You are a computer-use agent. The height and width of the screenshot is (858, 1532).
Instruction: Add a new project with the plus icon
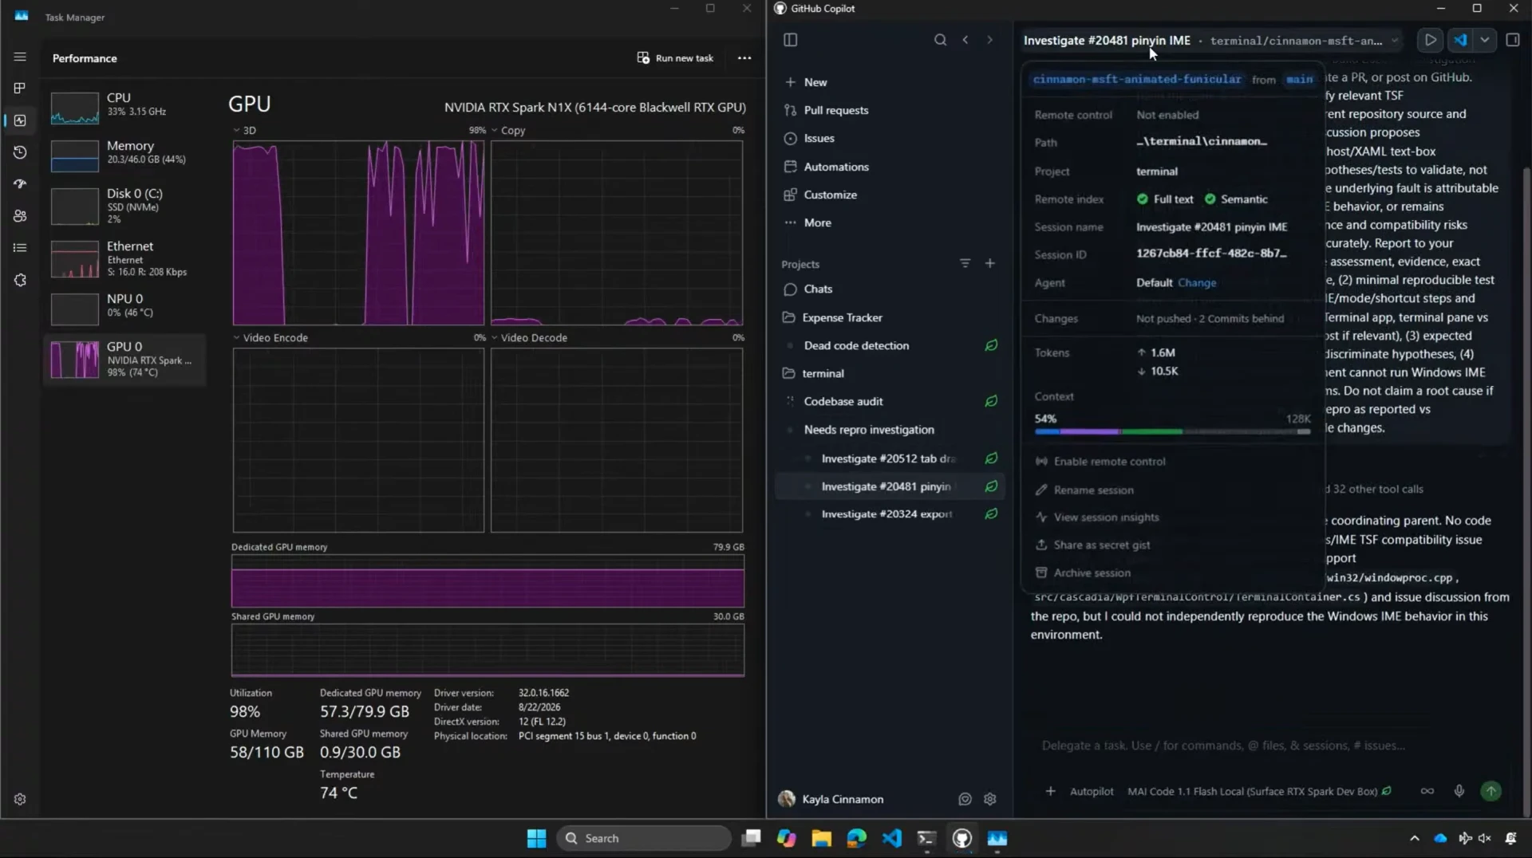[x=990, y=263]
